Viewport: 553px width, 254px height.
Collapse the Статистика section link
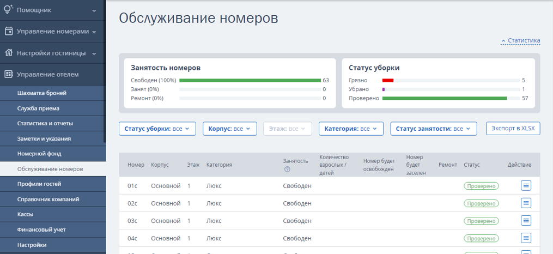coord(520,40)
